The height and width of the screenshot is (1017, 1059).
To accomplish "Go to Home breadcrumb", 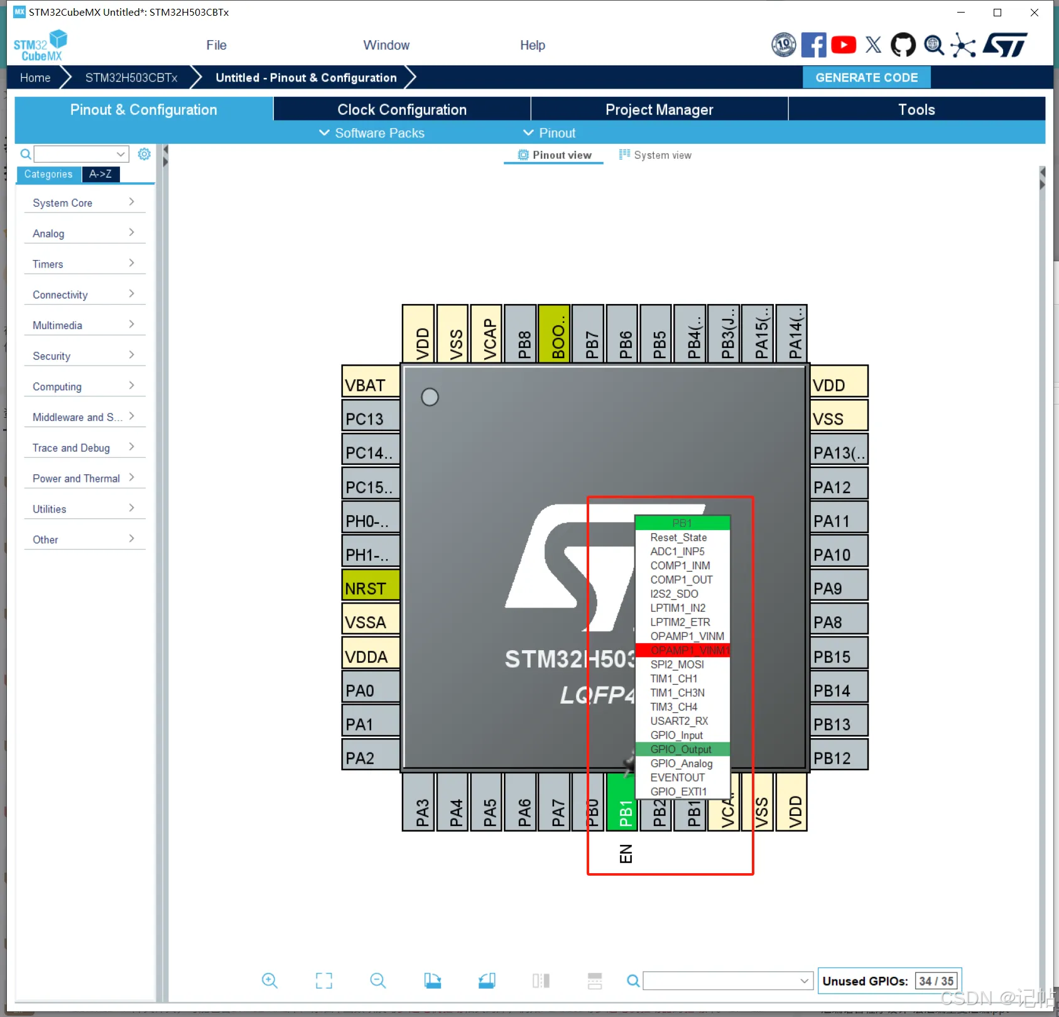I will (x=35, y=78).
